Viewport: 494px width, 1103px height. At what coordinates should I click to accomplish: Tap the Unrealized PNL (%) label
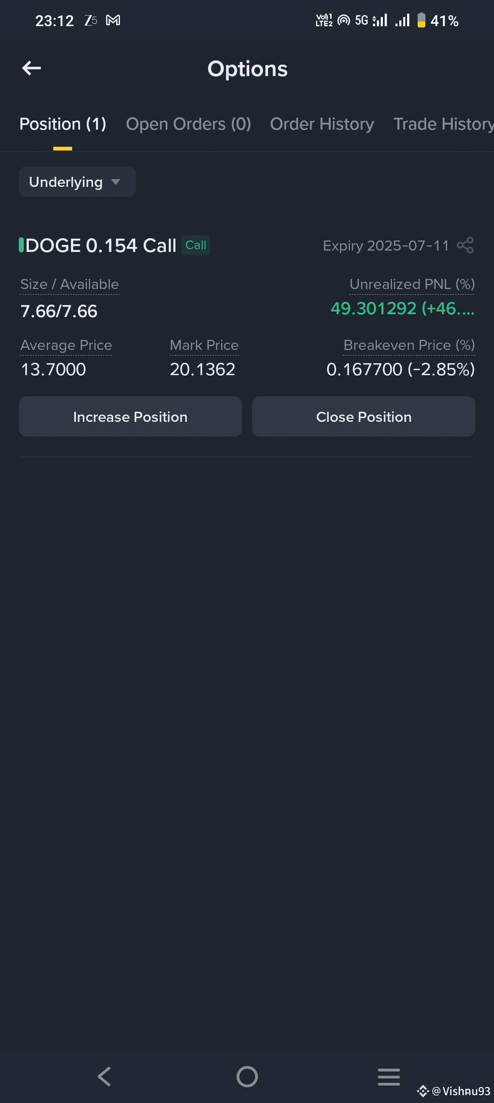[x=412, y=284]
